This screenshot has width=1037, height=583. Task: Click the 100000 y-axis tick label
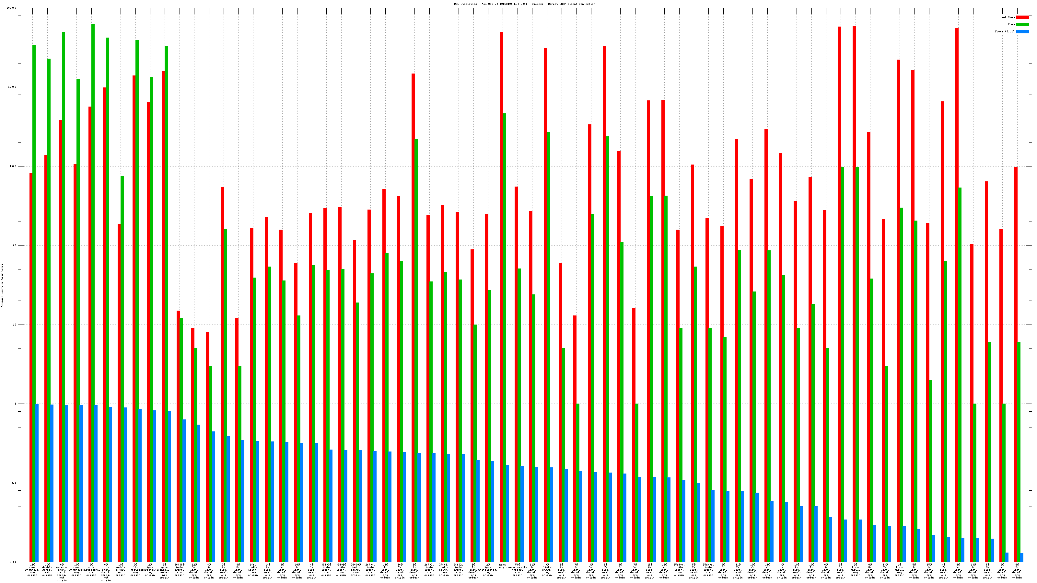coord(12,8)
